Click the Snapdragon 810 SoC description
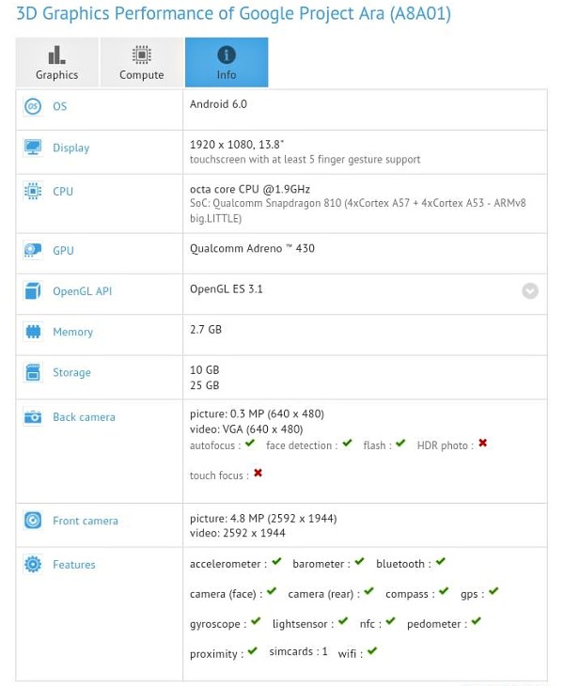 coord(358,210)
